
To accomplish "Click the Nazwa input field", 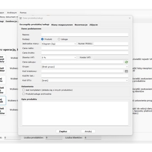I will click(x=85, y=35).
